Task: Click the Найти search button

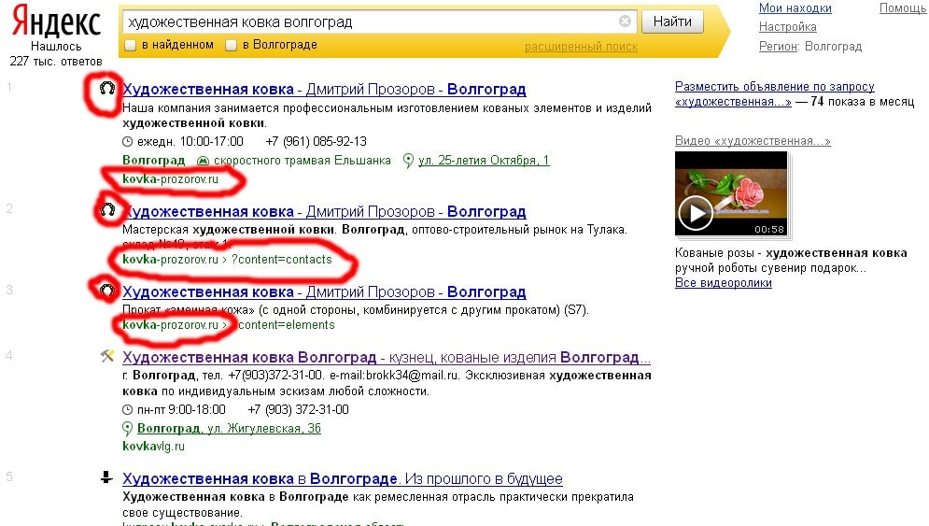Action: [672, 21]
